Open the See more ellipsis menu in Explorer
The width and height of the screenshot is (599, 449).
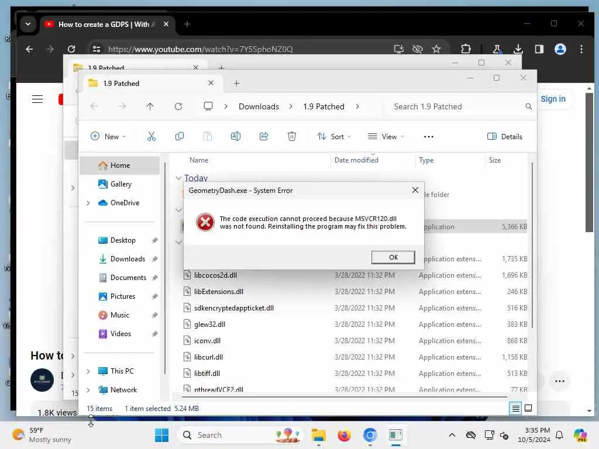point(428,136)
